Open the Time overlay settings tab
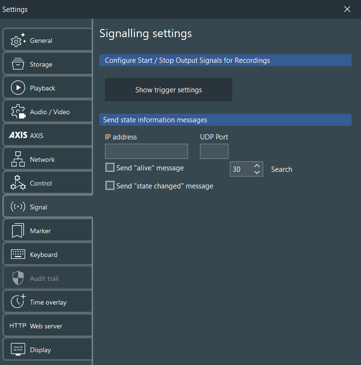361x365 pixels. 47,302
